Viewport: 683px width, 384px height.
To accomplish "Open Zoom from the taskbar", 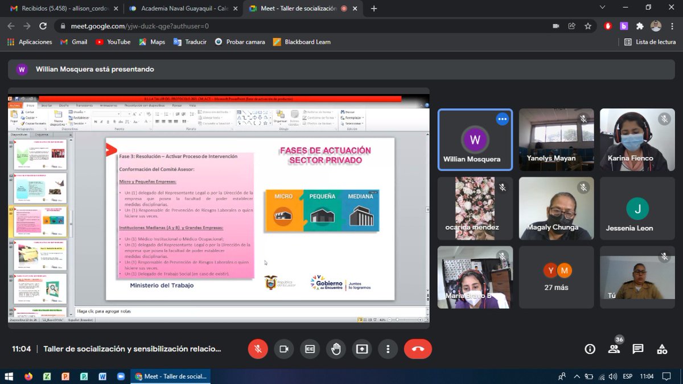I will click(x=121, y=377).
